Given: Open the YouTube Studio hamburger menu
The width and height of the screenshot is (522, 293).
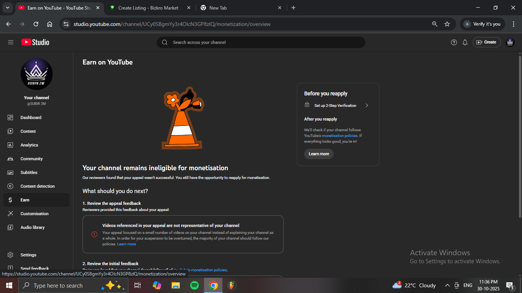Looking at the screenshot, I should point(11,42).
